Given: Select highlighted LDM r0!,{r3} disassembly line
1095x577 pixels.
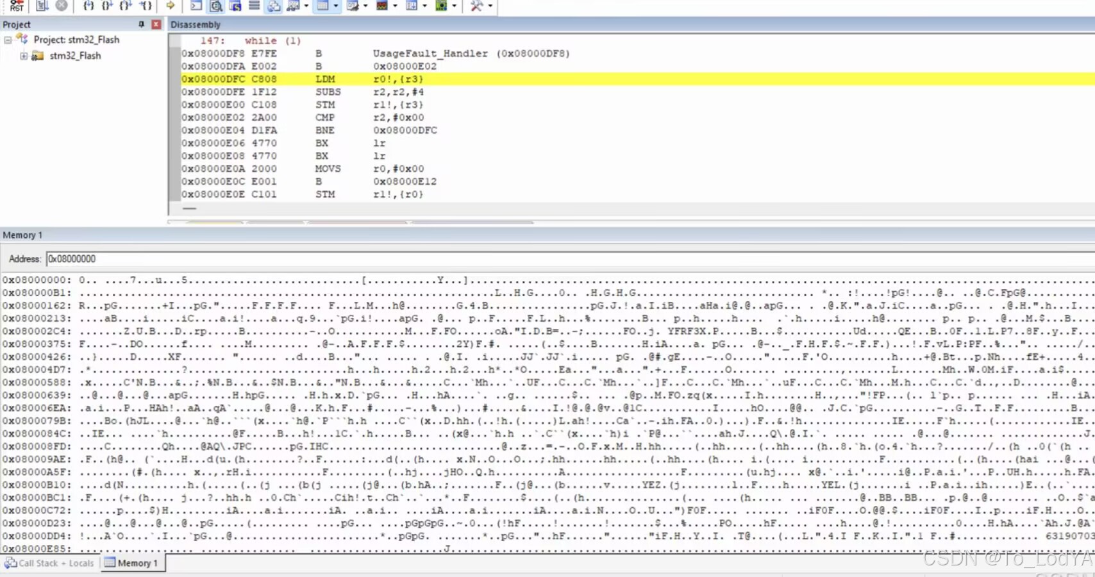Looking at the screenshot, I should (x=637, y=79).
